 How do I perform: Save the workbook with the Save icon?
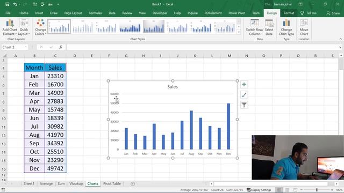tap(7, 4)
